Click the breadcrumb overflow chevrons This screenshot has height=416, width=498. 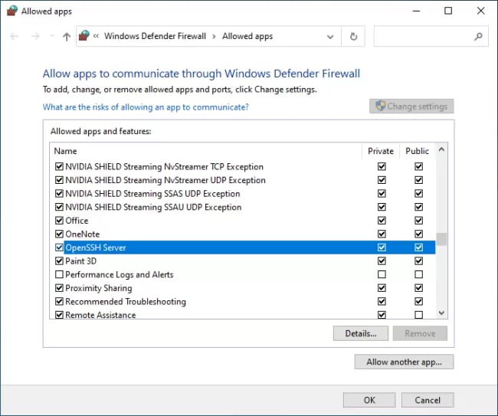coord(96,36)
